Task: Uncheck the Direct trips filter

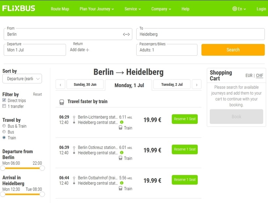Action: 4,100
